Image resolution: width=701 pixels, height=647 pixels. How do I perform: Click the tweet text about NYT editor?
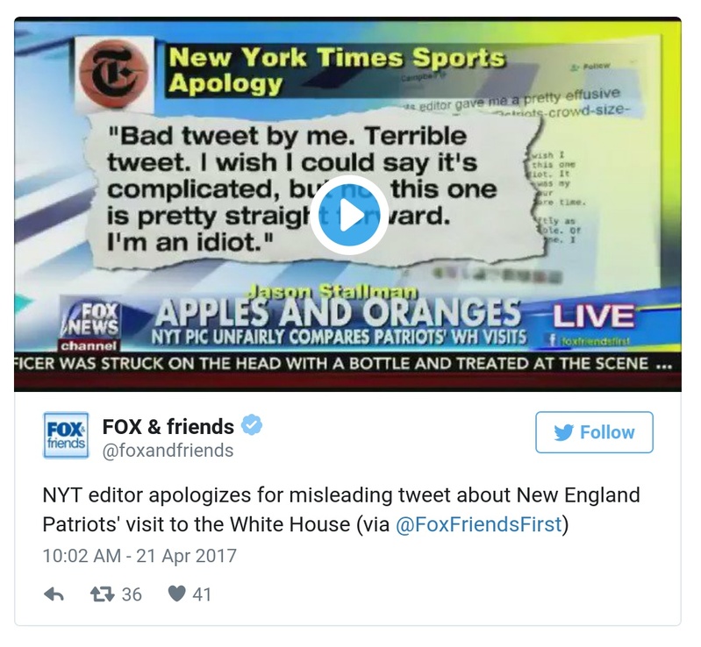[341, 509]
